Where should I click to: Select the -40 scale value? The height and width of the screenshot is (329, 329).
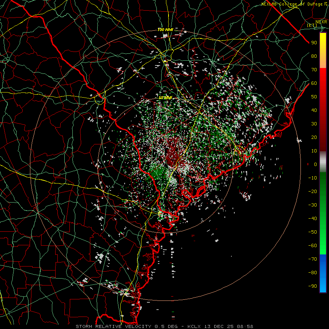coord(313,219)
